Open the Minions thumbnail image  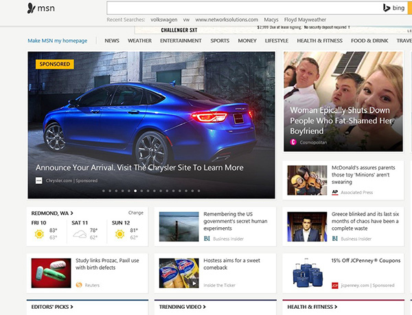pyautogui.click(x=307, y=180)
